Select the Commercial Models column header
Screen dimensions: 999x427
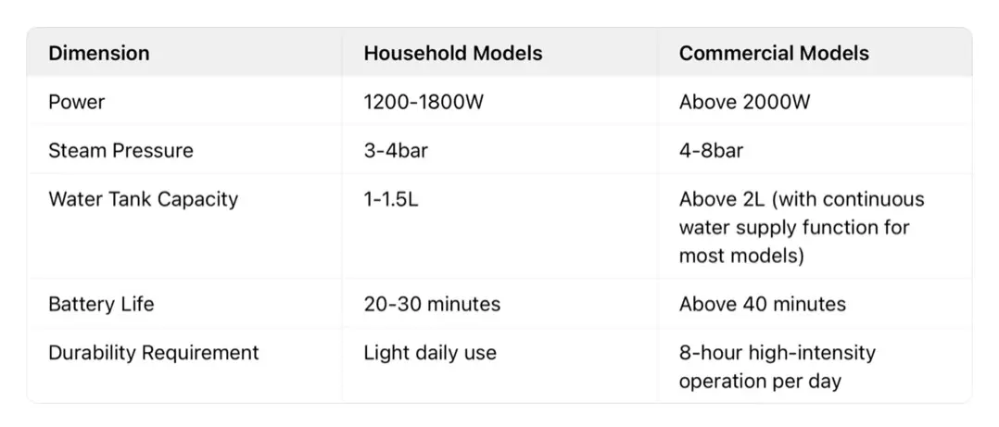774,54
